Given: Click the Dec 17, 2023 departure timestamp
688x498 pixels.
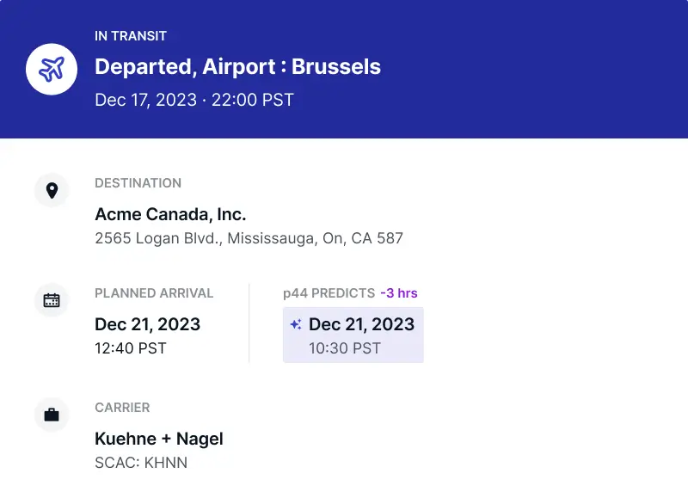Looking at the screenshot, I should [x=194, y=100].
